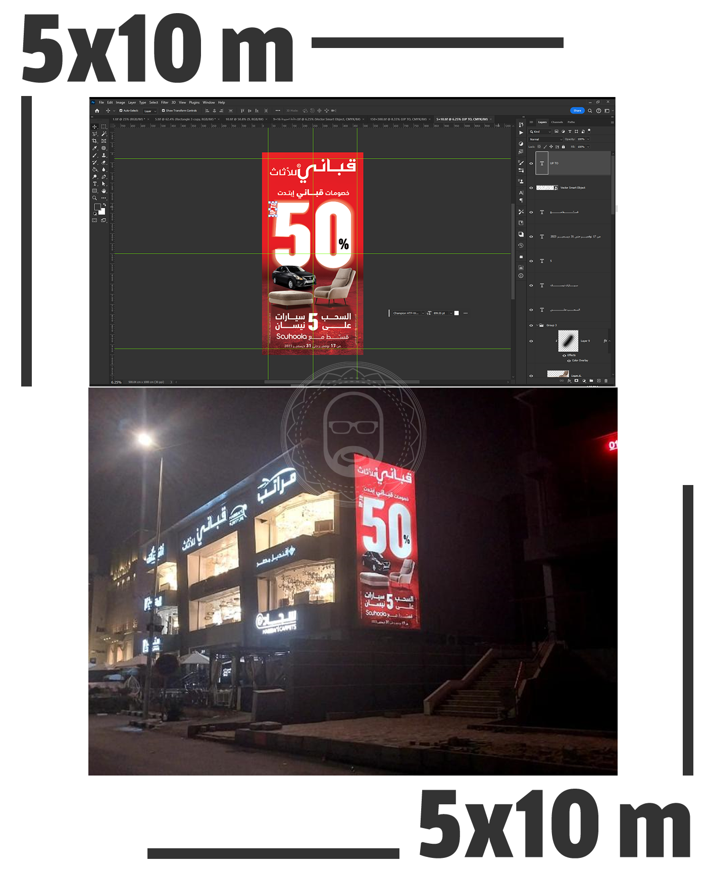Choose the Eraser tool
This screenshot has height=869, width=707.
[104, 162]
